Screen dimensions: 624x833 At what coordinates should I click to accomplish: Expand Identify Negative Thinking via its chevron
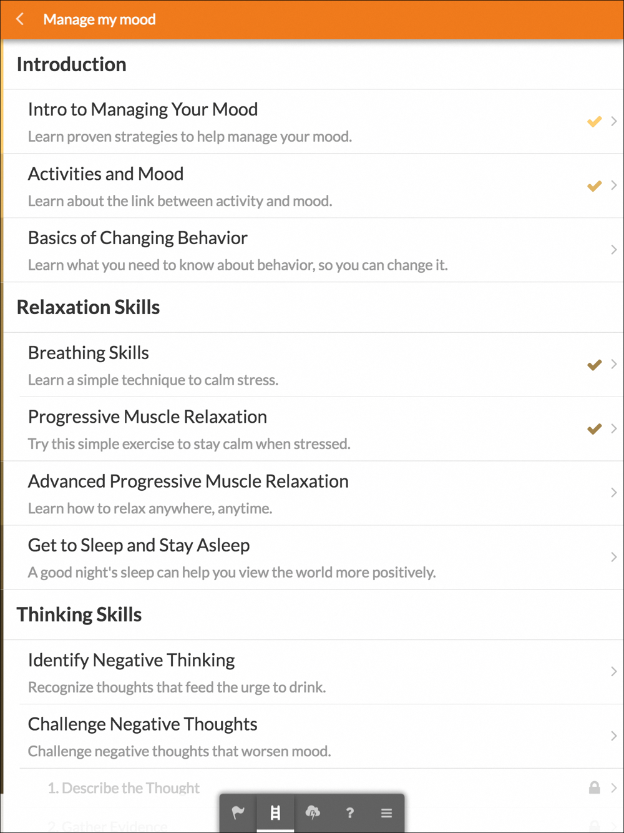[x=614, y=672]
